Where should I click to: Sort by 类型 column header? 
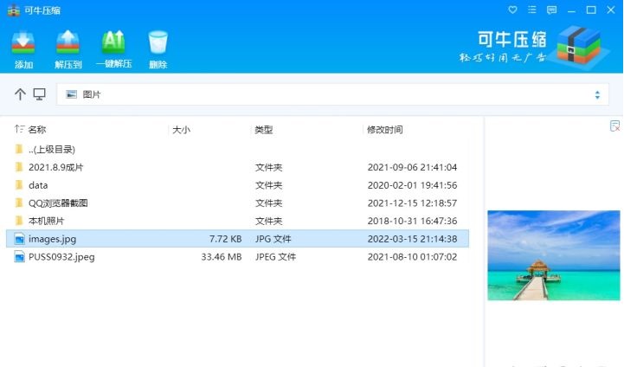pos(263,129)
